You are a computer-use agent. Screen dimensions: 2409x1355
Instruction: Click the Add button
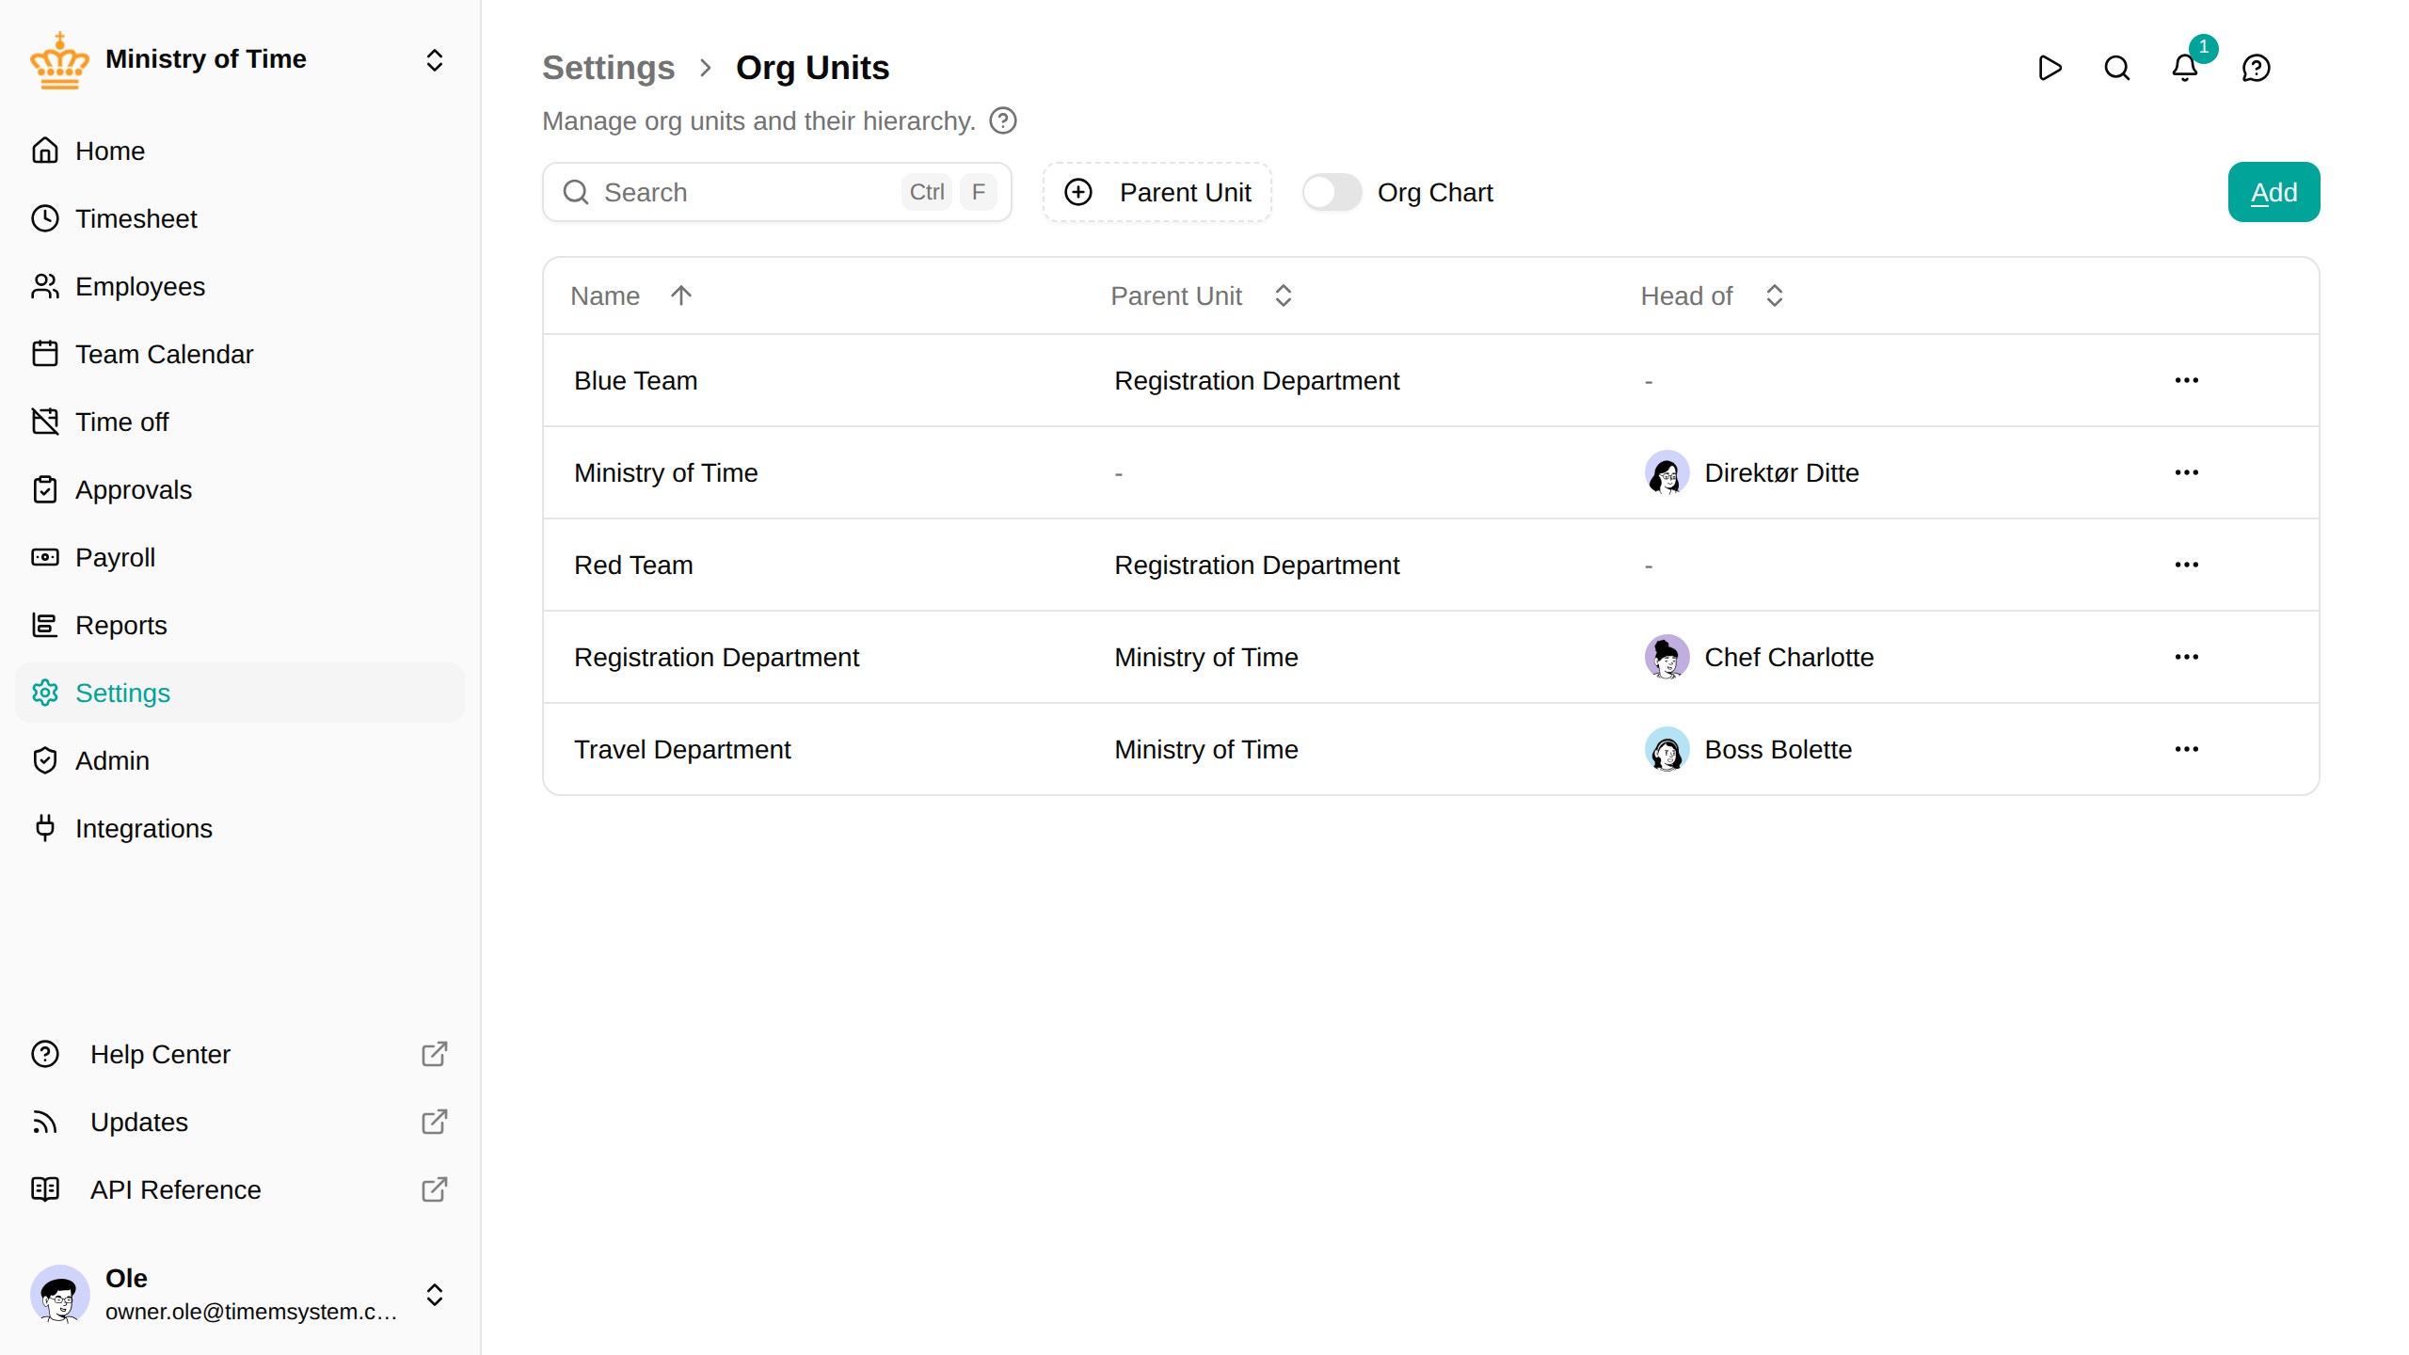tap(2273, 192)
